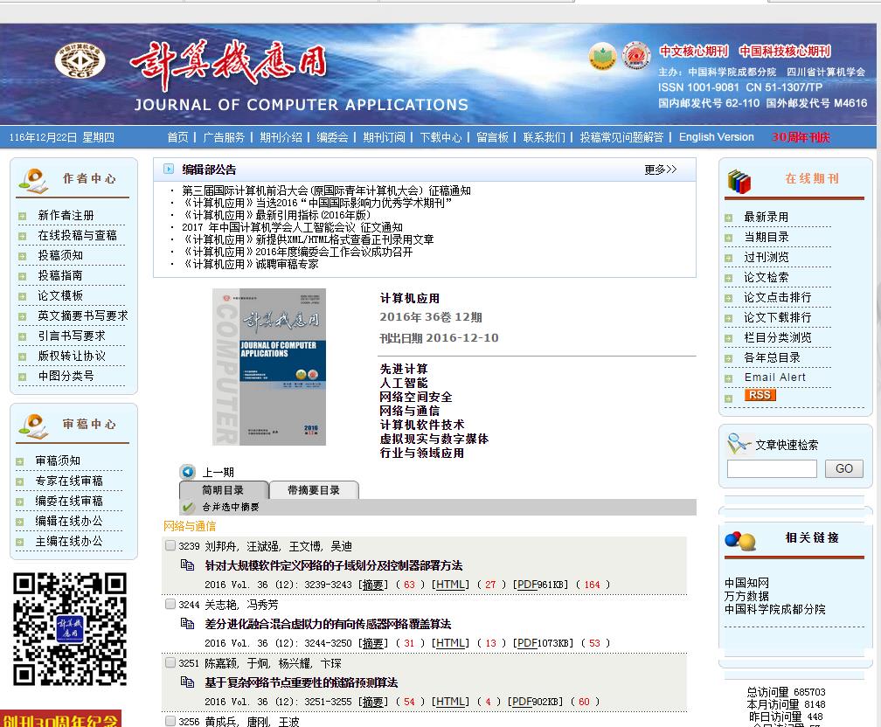Open 各年总目录 link
The width and height of the screenshot is (881, 727).
tap(772, 358)
